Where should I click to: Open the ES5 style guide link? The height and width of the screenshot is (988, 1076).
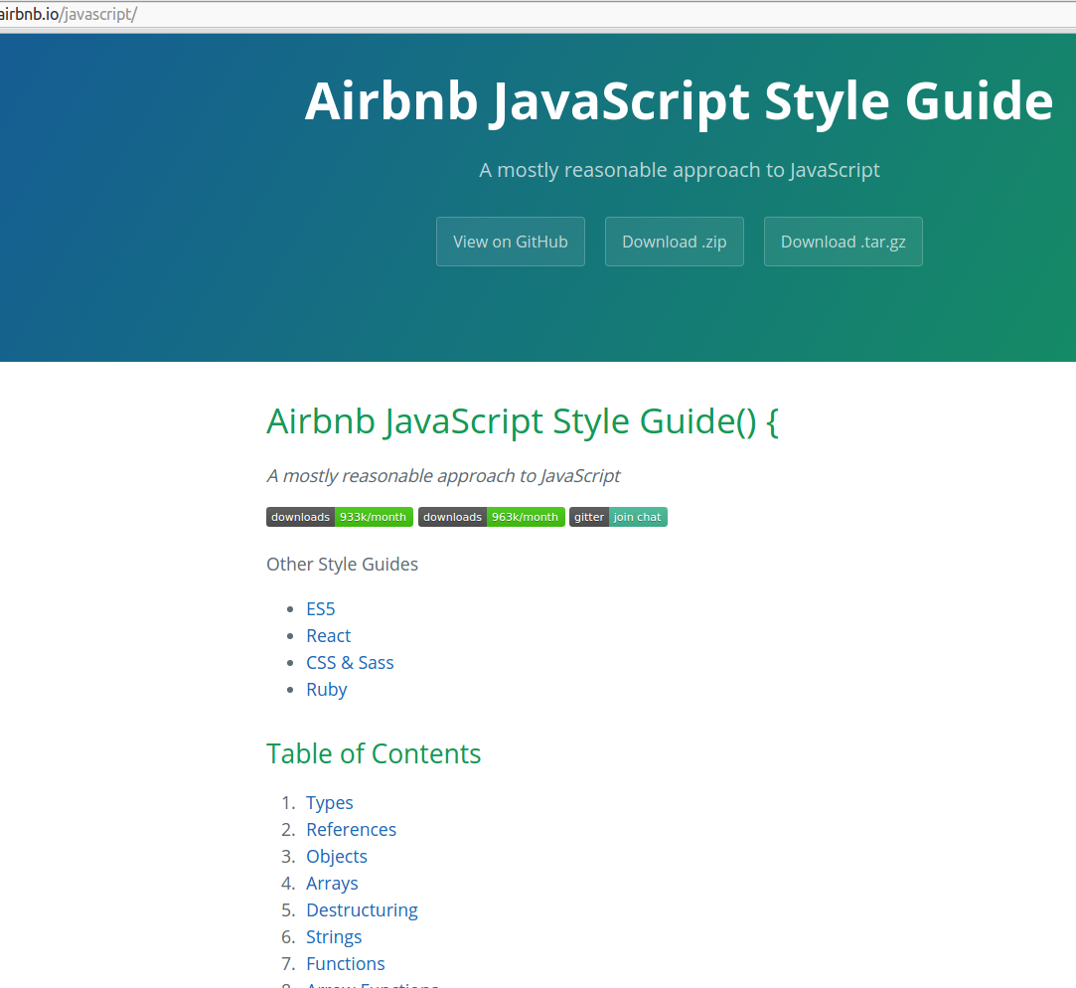pos(321,609)
